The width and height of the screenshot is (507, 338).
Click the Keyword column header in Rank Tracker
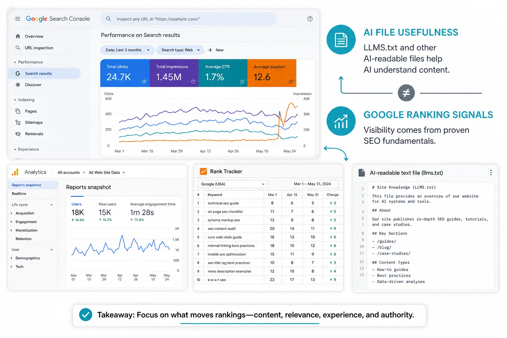pos(215,195)
